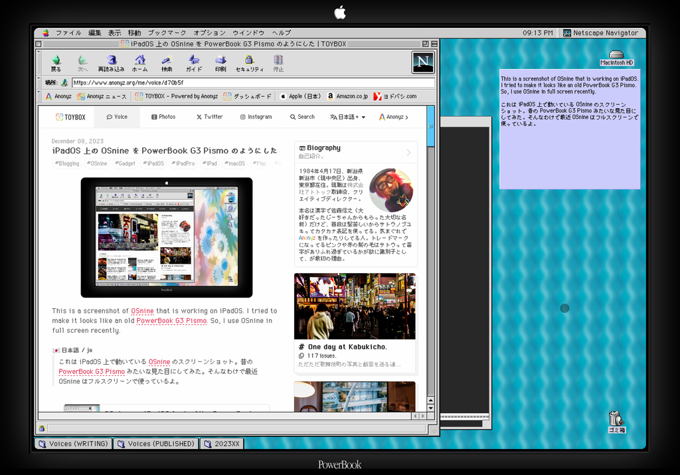The width and height of the screenshot is (680, 475).
Task: Open the Instagram link in site navigation
Action: click(x=256, y=117)
